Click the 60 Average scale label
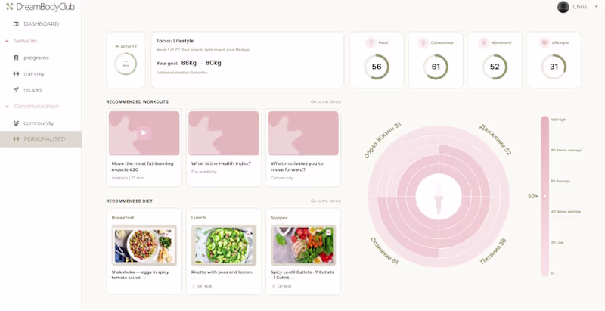Screen dimensions: 605x311 tap(560, 181)
